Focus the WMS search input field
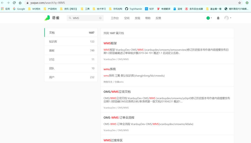Image resolution: width=251 pixels, height=143 pixels. (85, 18)
